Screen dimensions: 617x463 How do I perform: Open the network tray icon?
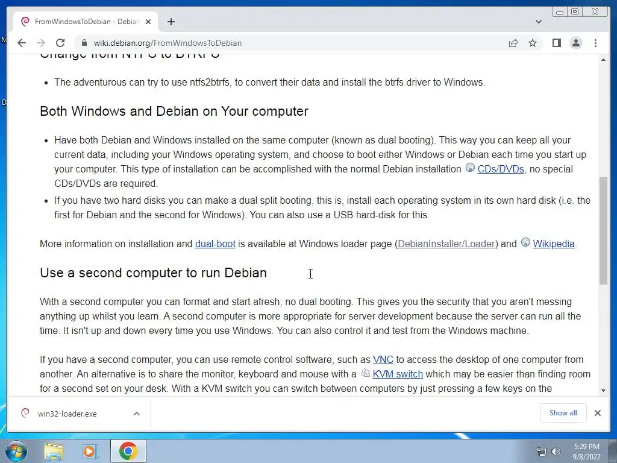[542, 452]
